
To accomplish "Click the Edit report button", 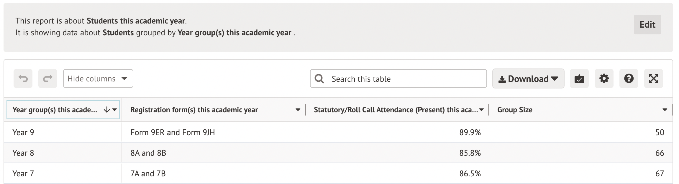I will point(647,24).
